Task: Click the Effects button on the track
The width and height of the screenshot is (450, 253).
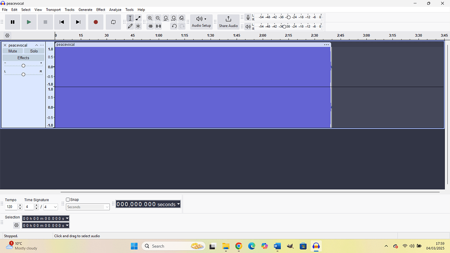Action: pyautogui.click(x=23, y=58)
